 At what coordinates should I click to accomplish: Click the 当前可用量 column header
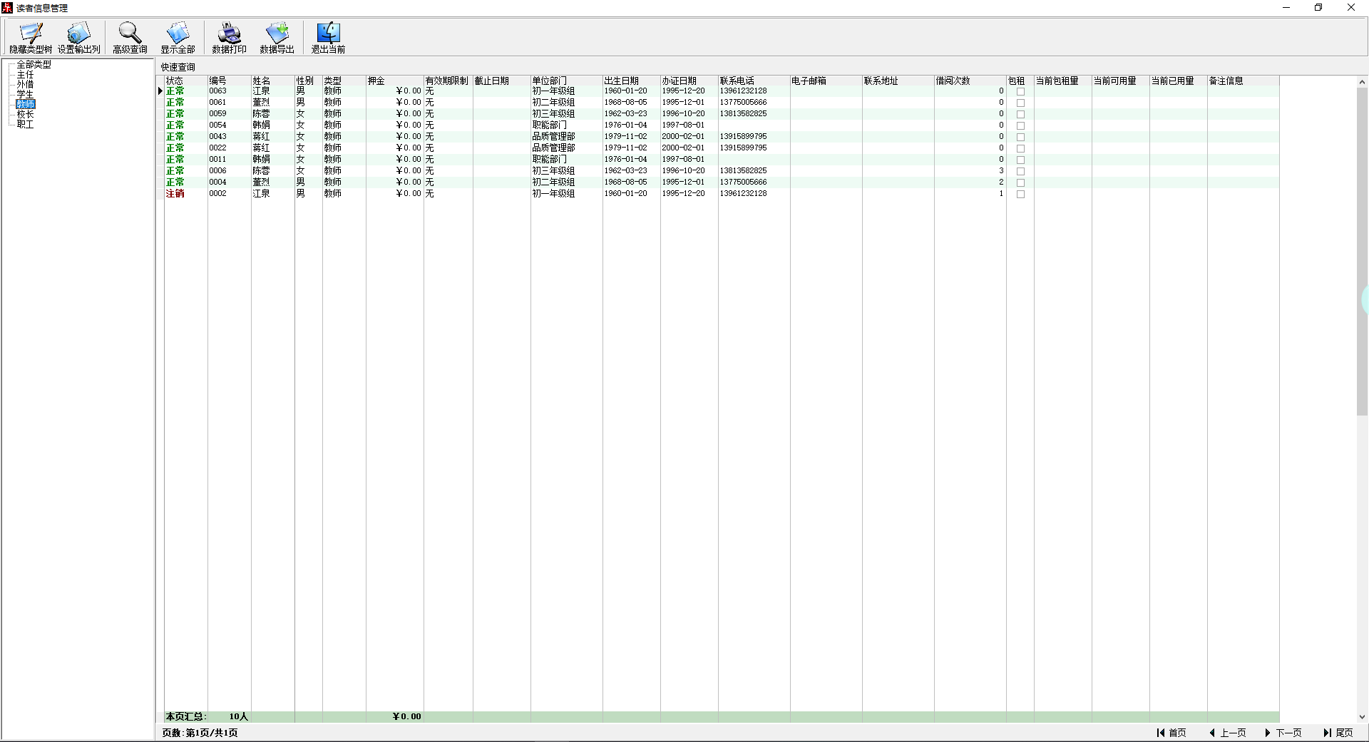1120,81
